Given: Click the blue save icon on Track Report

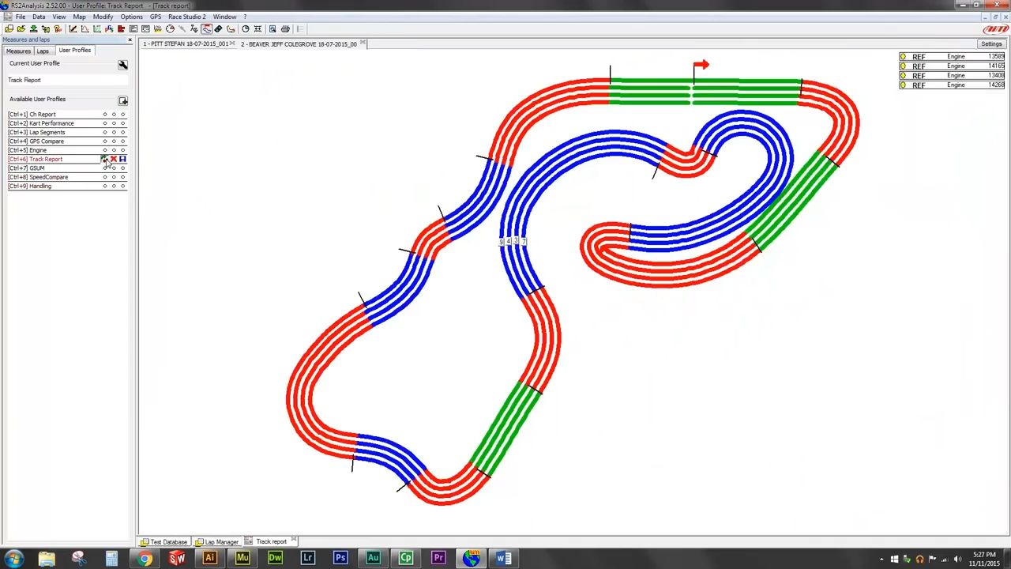Looking at the screenshot, I should click(122, 160).
